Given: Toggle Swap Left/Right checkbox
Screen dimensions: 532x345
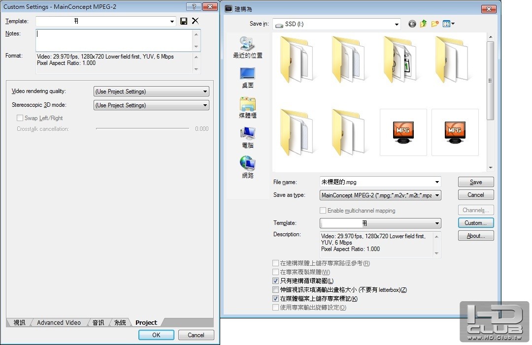Looking at the screenshot, I should 20,118.
